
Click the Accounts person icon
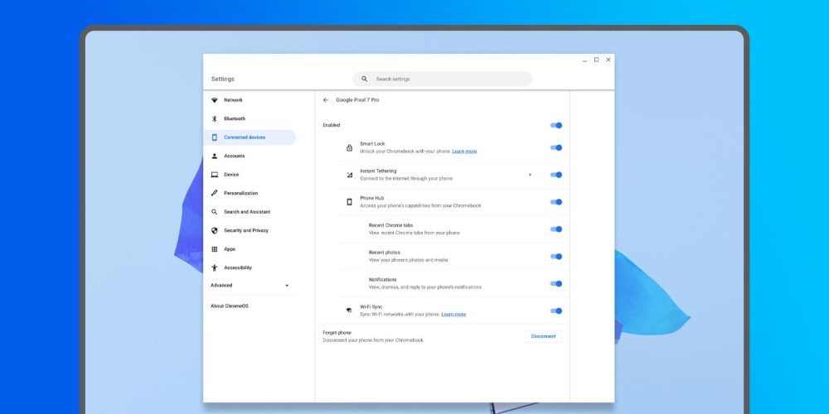pos(215,156)
